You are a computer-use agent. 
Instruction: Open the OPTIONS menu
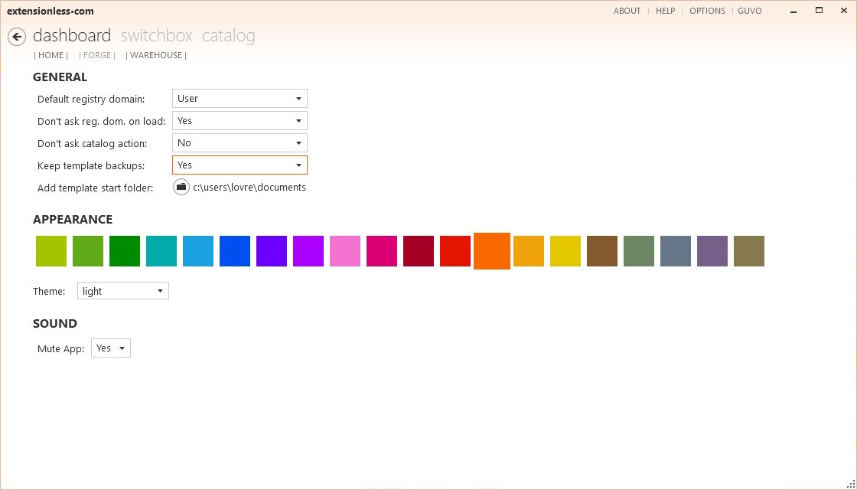707,11
